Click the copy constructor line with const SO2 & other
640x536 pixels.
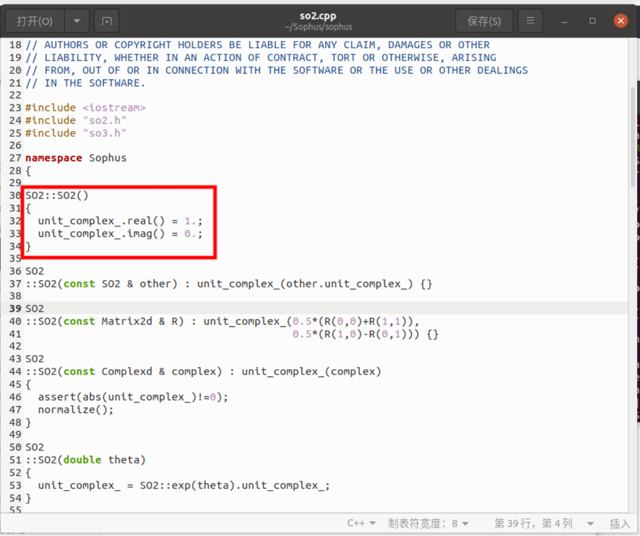click(229, 284)
